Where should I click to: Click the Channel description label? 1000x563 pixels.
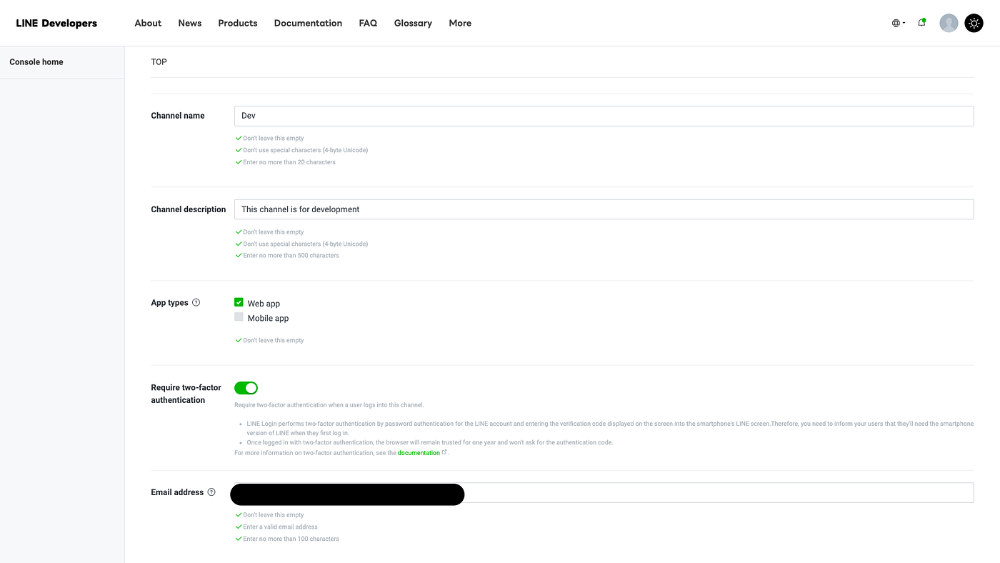pos(189,209)
